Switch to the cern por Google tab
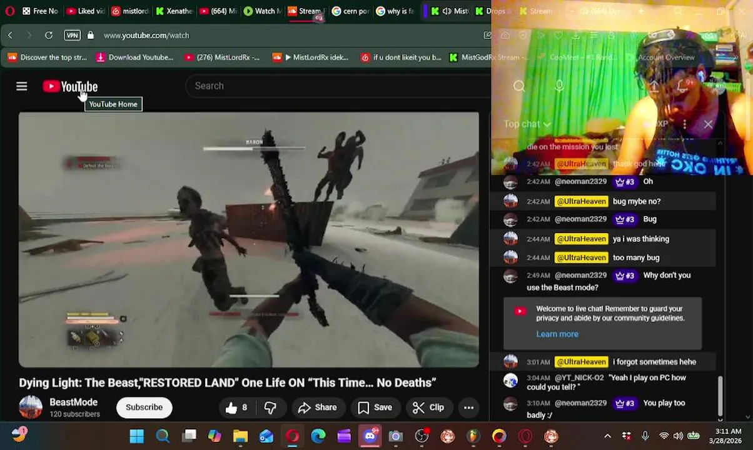The height and width of the screenshot is (450, 753). click(351, 11)
